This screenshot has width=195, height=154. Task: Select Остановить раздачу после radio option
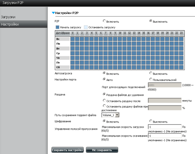pyautogui.click(x=104, y=100)
